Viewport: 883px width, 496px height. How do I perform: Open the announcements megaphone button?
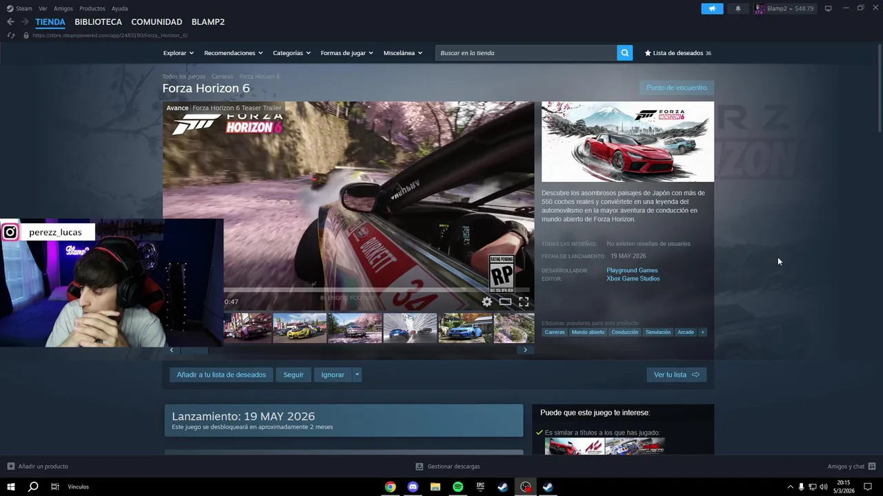712,8
